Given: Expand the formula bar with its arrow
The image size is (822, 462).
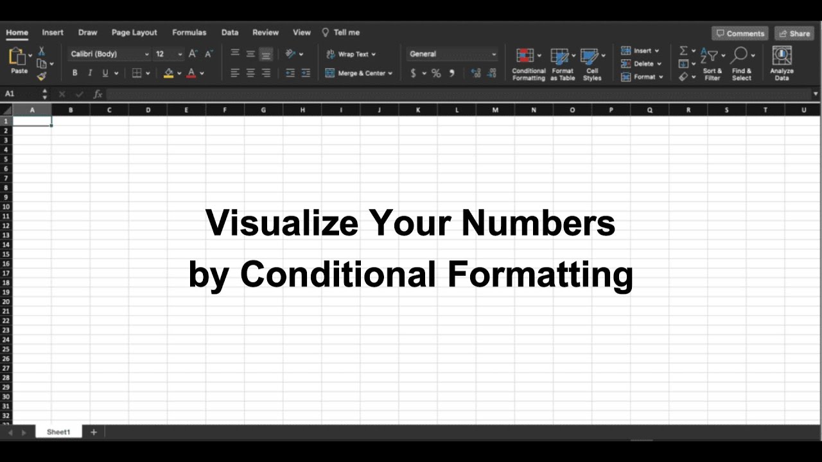Looking at the screenshot, I should (816, 94).
